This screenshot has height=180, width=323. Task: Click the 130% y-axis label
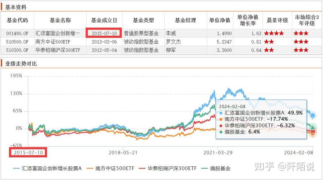(x=16, y=93)
